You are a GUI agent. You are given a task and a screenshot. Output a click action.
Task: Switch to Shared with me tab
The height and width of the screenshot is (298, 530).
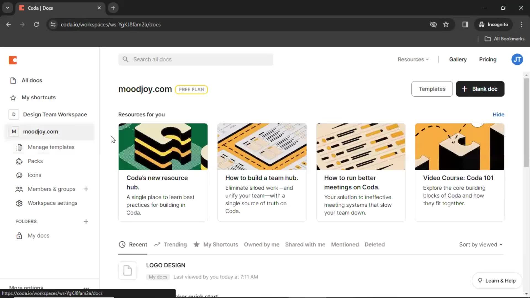(305, 244)
